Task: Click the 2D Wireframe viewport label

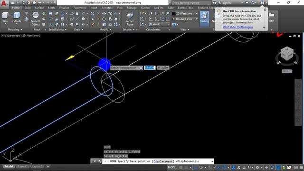Action: pos(31,36)
